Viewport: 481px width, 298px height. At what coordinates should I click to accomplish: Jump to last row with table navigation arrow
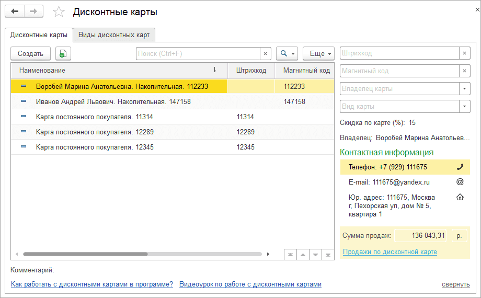click(x=328, y=255)
